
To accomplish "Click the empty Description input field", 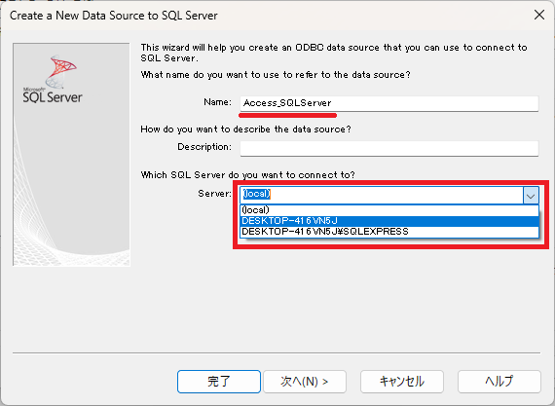I will pyautogui.click(x=389, y=148).
